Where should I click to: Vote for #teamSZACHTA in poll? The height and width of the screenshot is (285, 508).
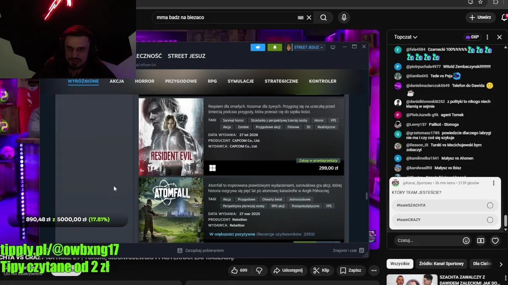445,205
